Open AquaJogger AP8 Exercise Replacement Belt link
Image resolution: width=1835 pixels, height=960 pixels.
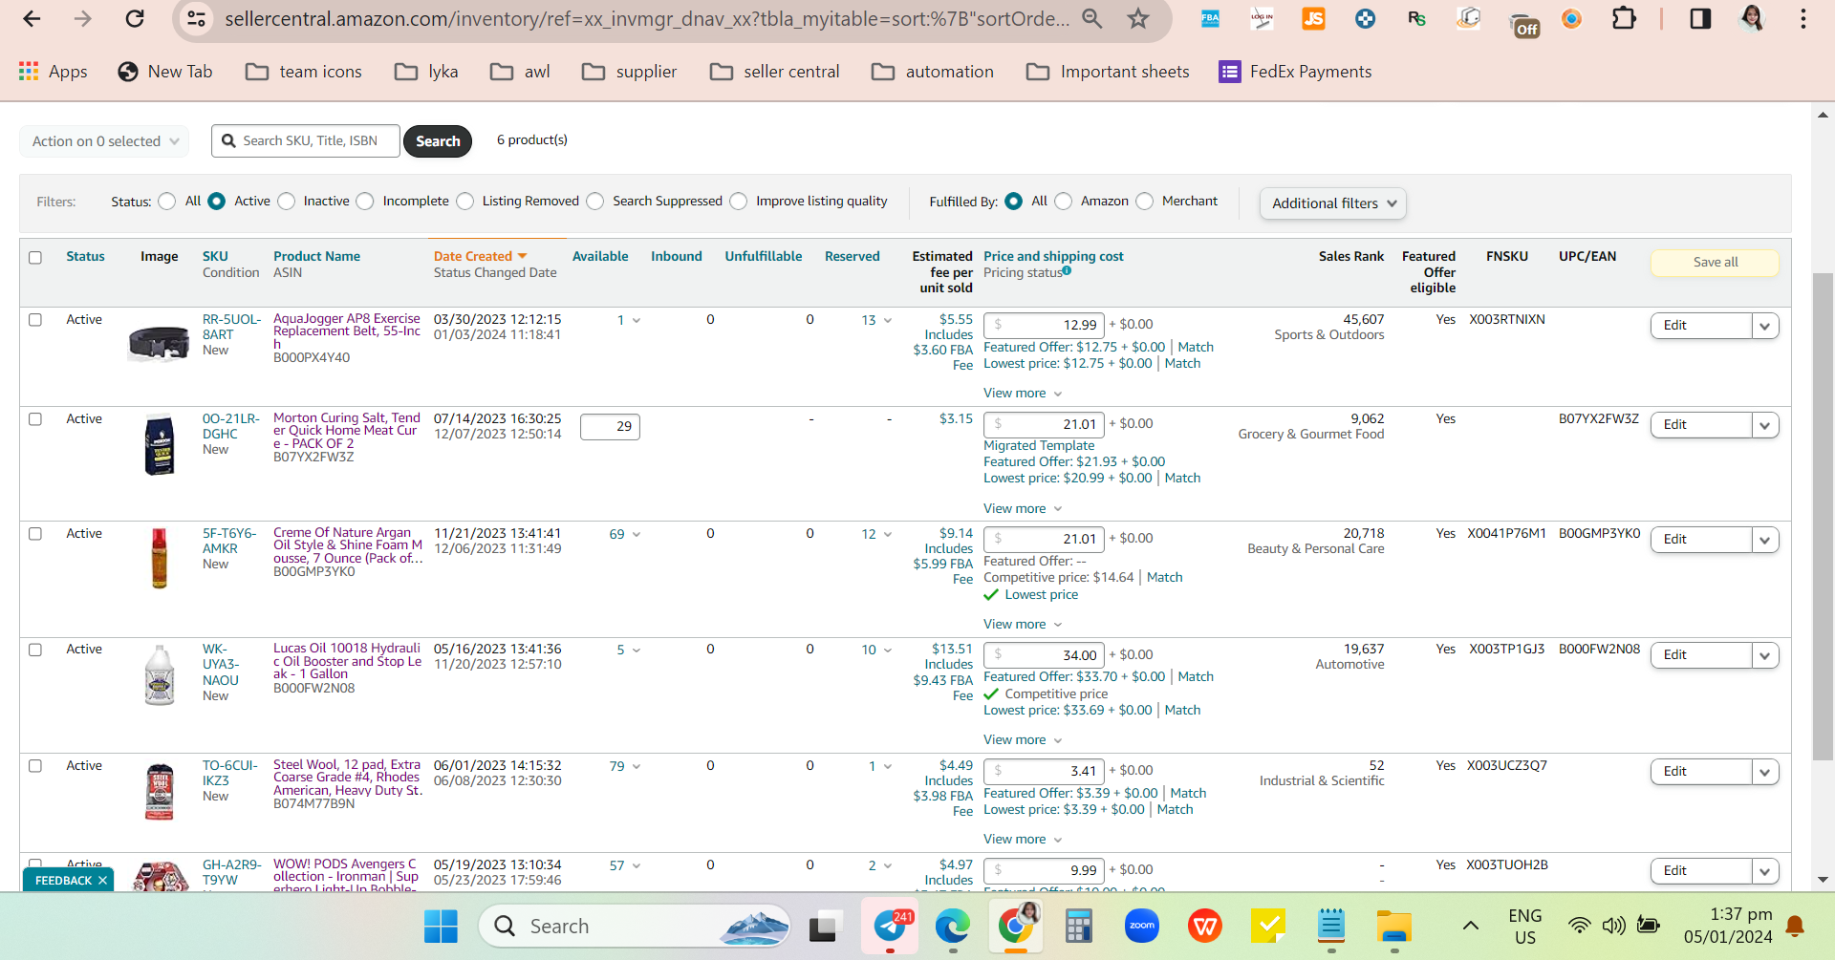(347, 331)
